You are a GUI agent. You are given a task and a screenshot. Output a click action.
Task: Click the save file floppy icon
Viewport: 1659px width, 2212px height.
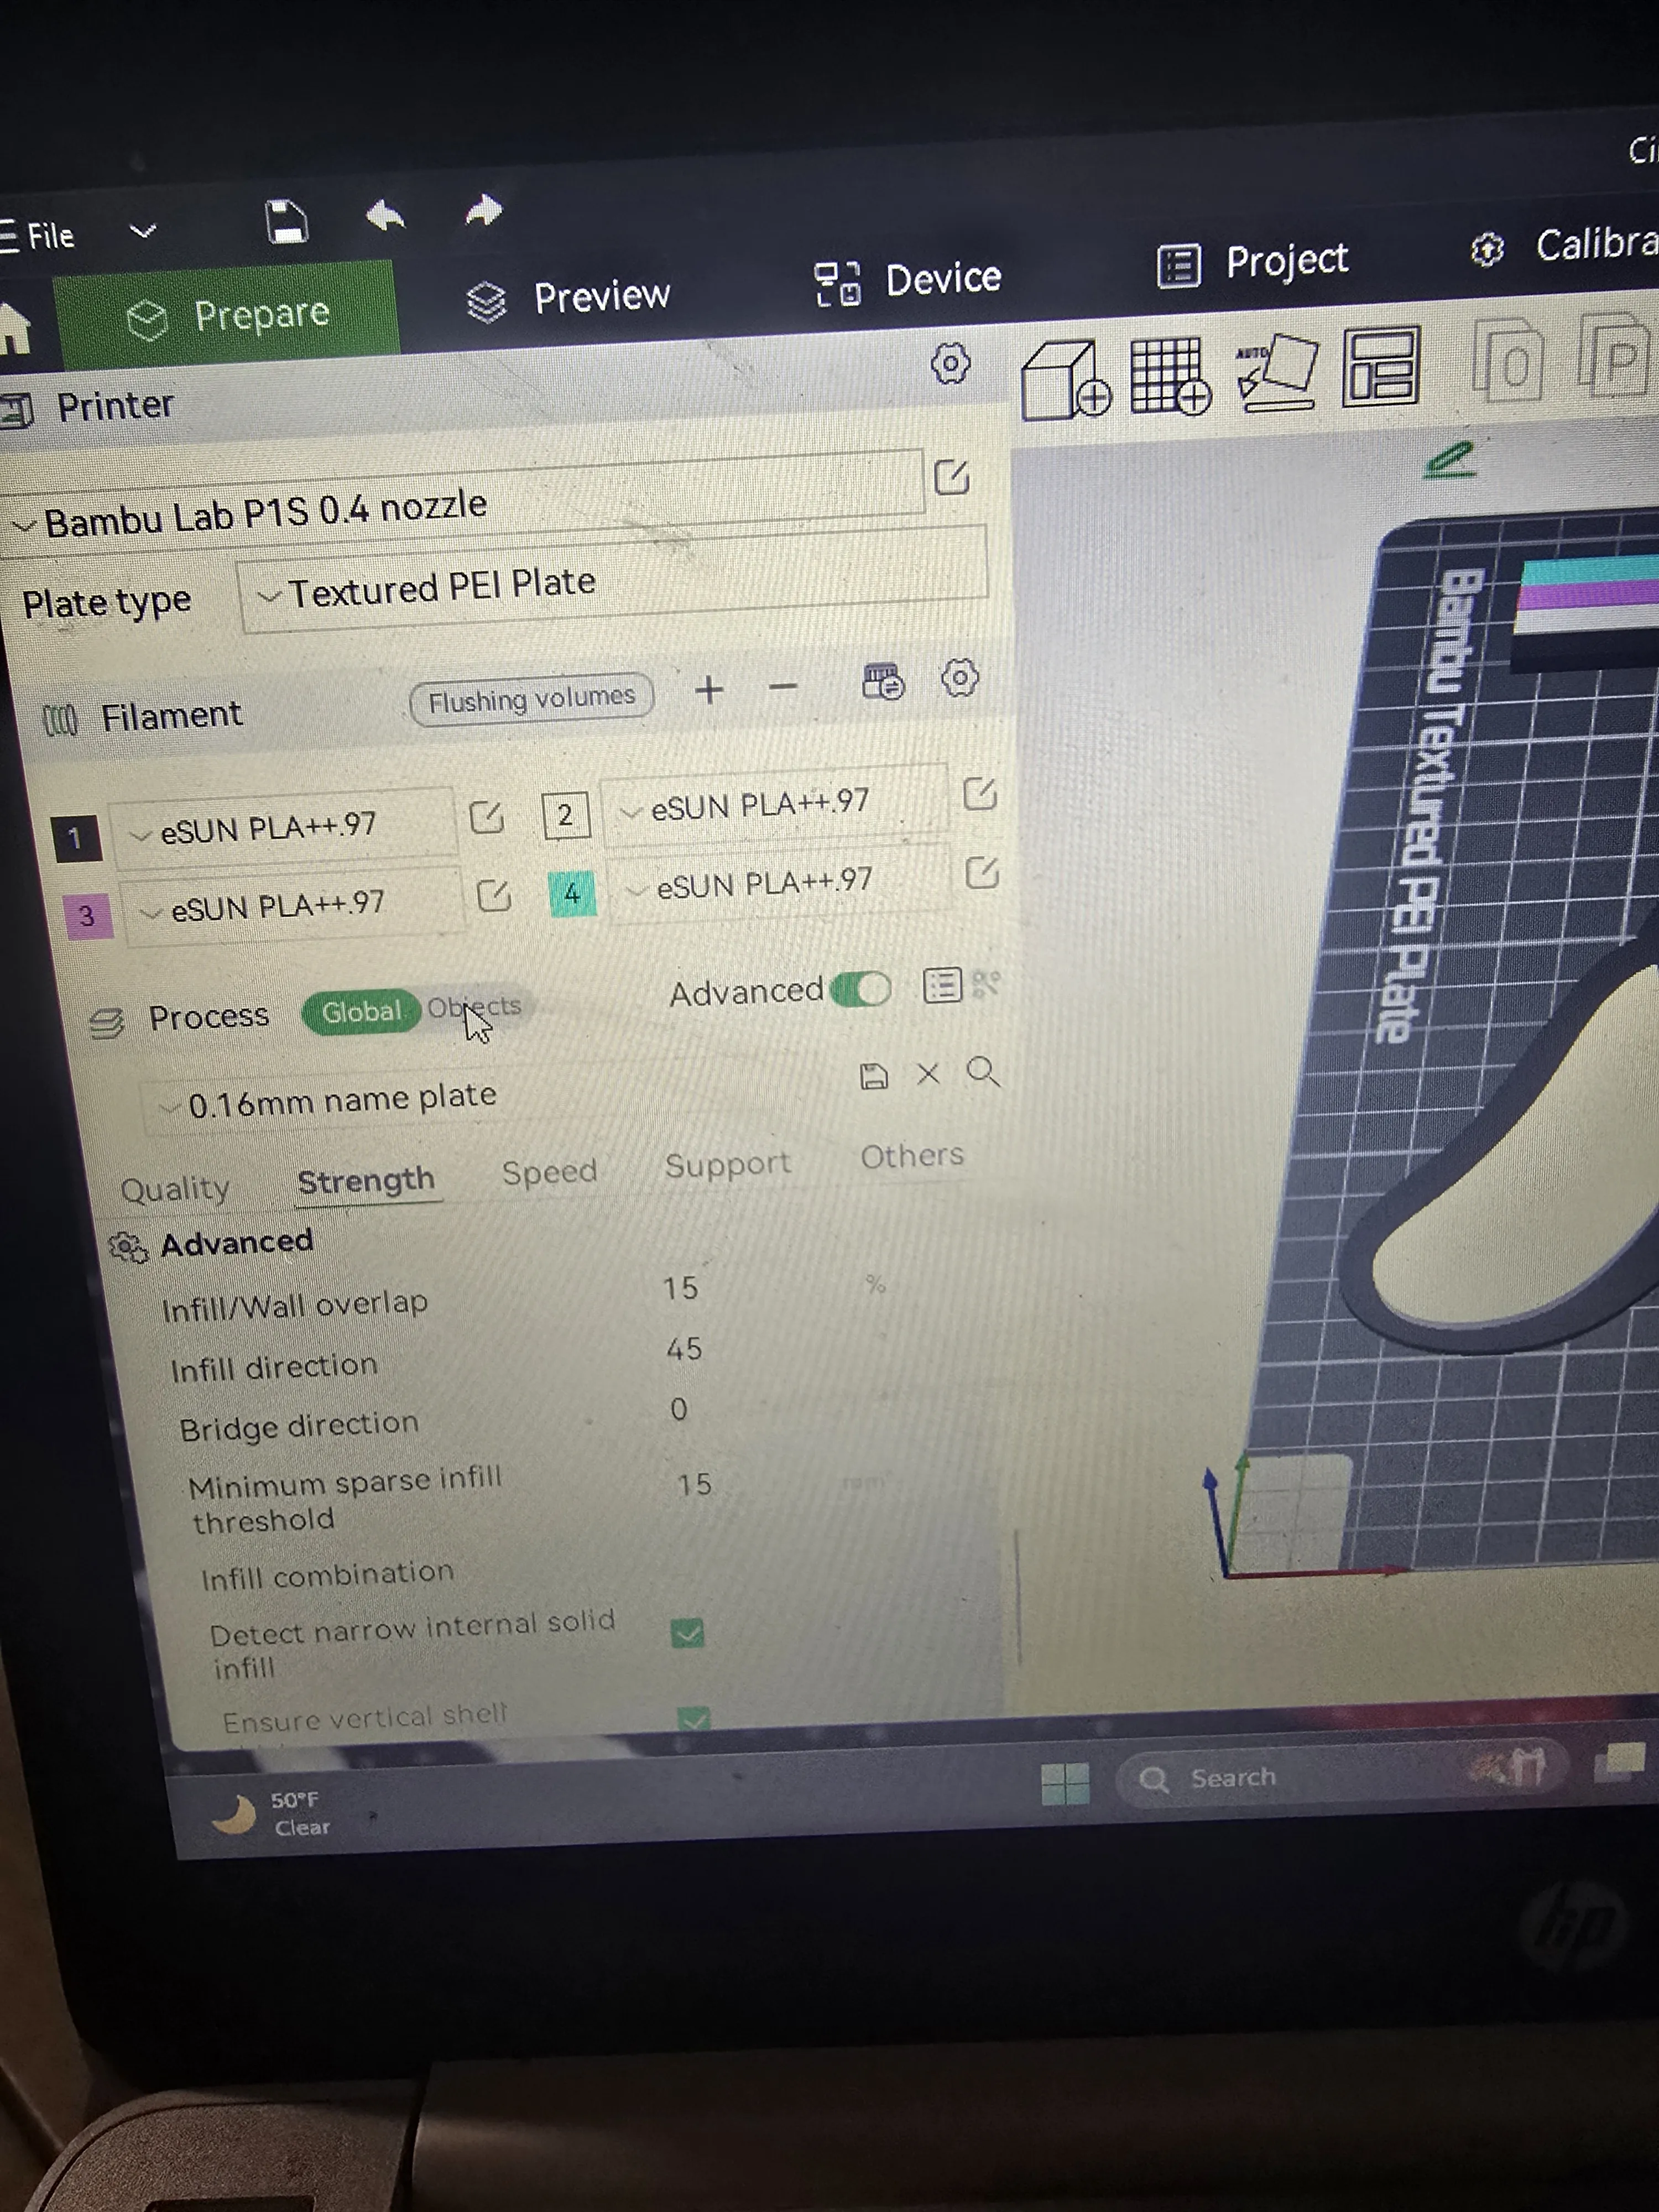[286, 221]
